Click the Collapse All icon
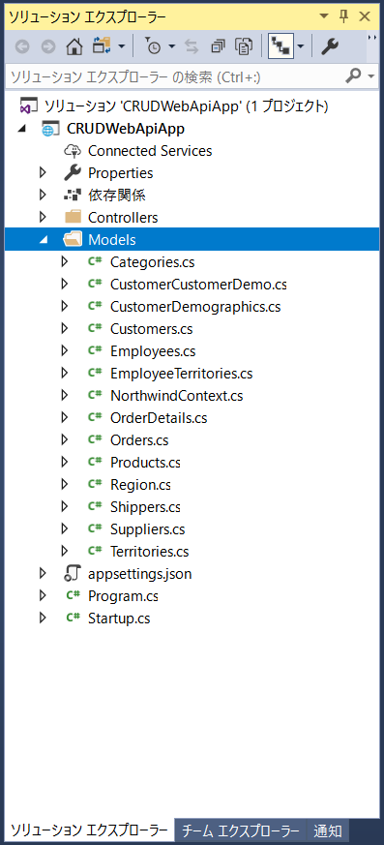This screenshot has width=384, height=845. coord(219,46)
